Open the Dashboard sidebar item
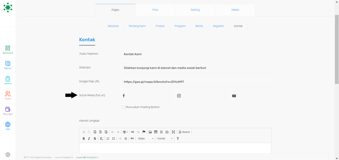Image resolution: width=339 pixels, height=160 pixels. 8,50
